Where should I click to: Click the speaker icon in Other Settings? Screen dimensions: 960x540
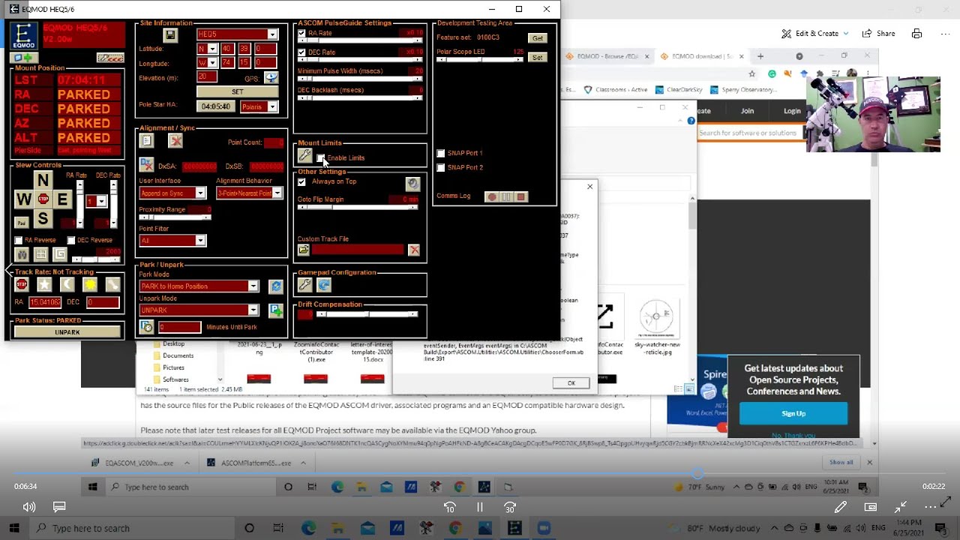point(412,183)
